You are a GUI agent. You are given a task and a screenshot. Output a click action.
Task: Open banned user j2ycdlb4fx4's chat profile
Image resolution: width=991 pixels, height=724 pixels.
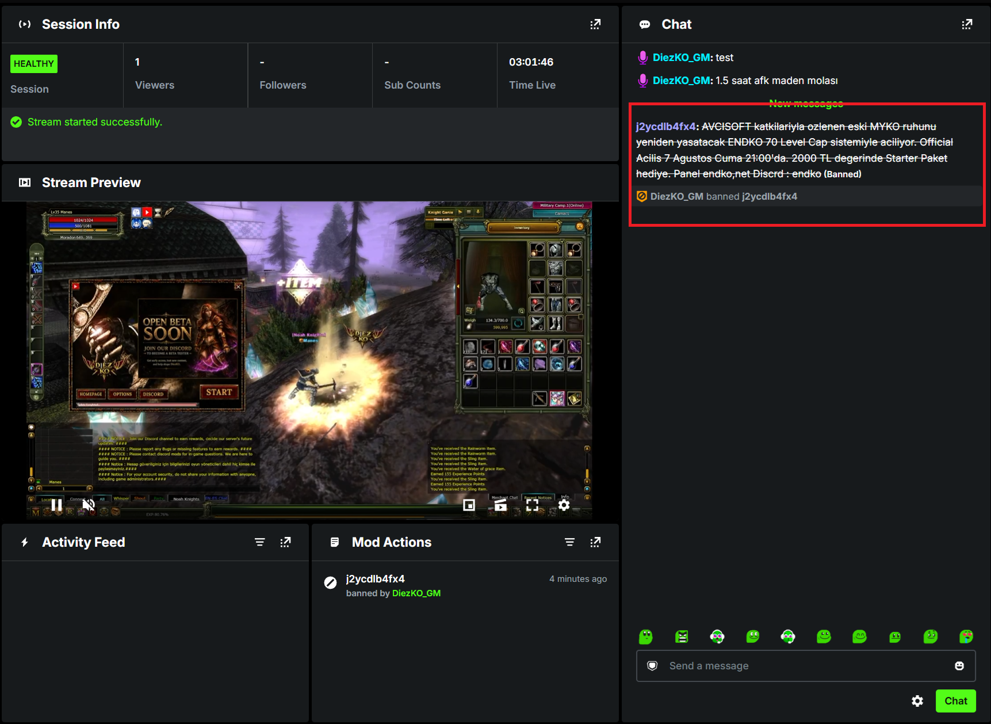666,127
